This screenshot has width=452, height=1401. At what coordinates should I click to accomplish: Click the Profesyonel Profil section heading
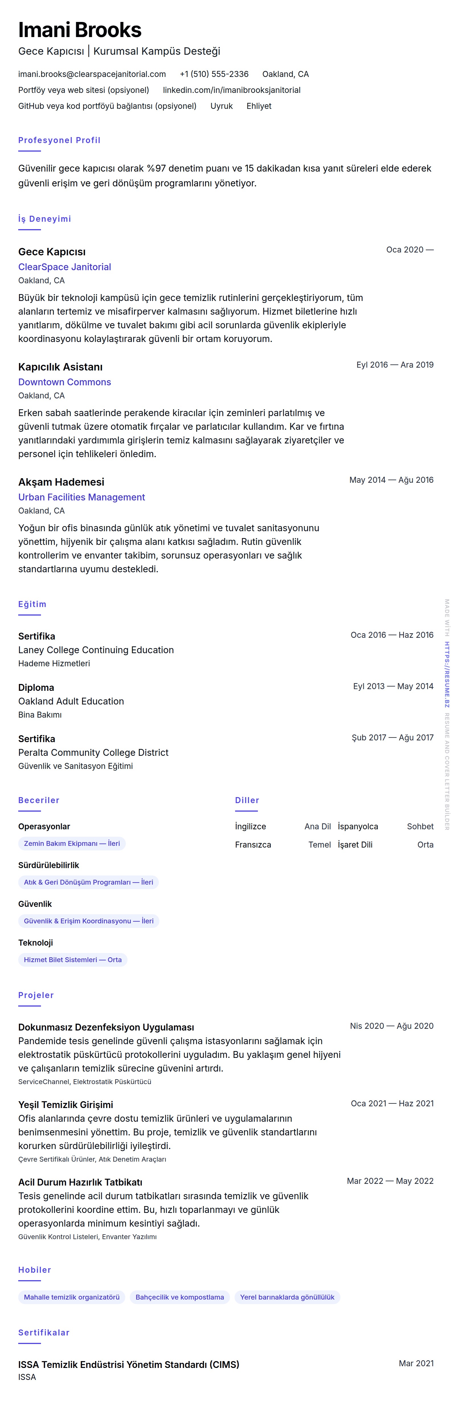(x=59, y=140)
